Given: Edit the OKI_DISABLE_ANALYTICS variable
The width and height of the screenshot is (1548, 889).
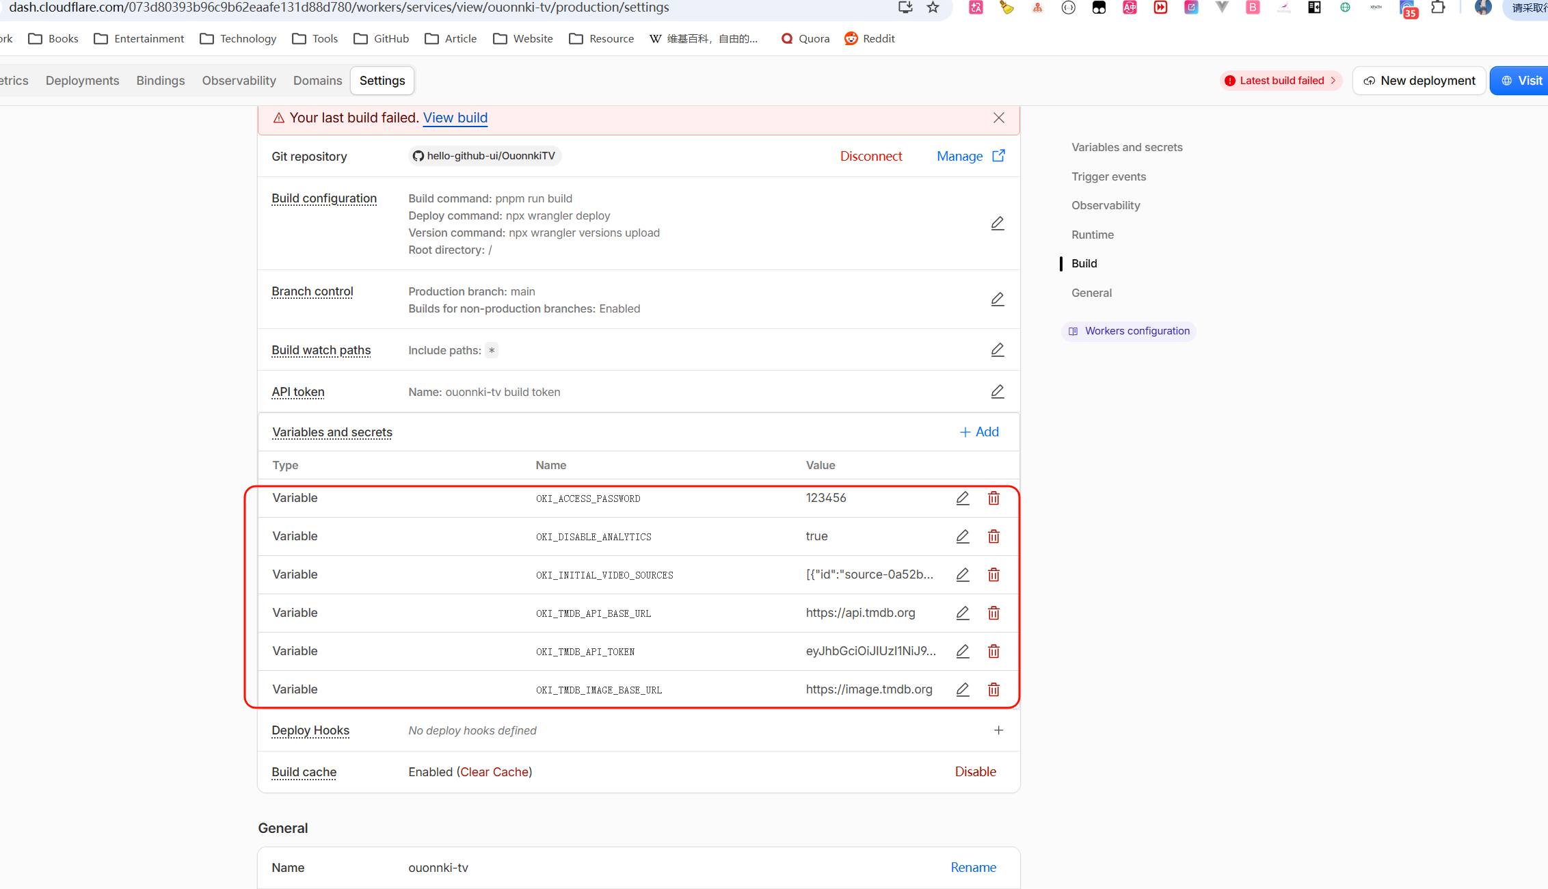Looking at the screenshot, I should [x=963, y=537].
